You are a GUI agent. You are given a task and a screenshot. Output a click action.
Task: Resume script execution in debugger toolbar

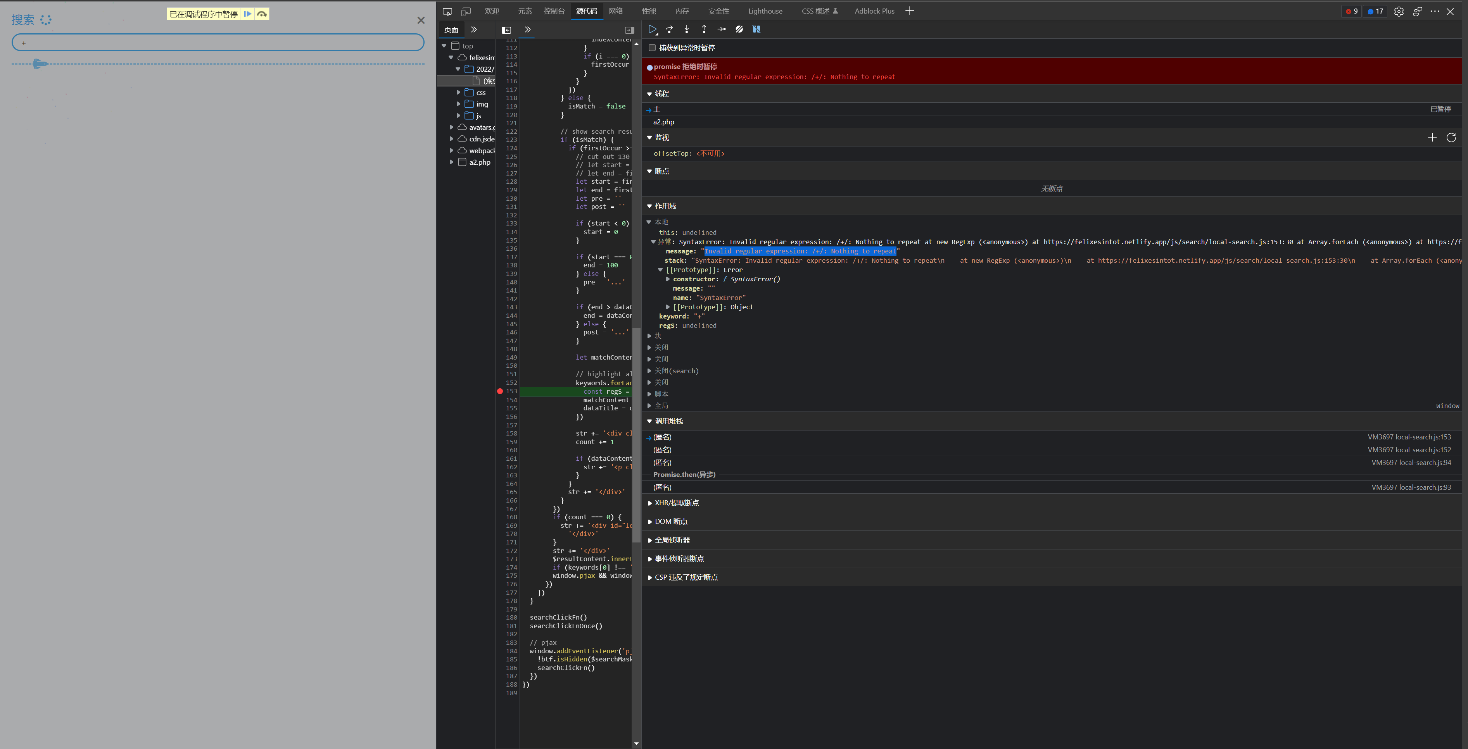(x=653, y=29)
